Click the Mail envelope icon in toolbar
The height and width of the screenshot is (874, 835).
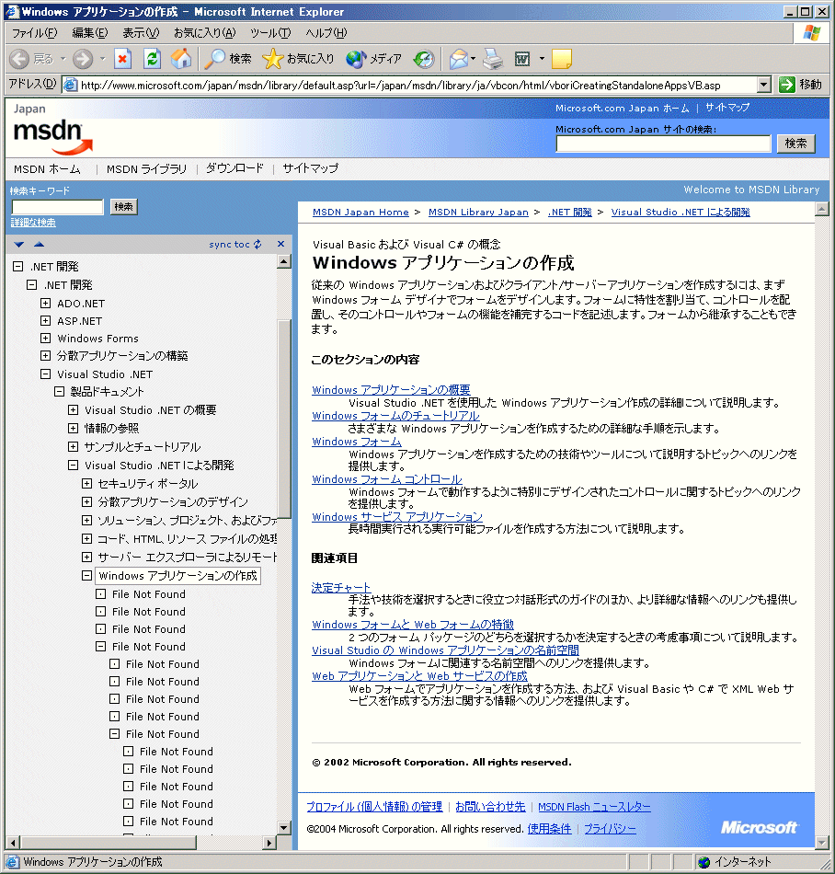(x=458, y=59)
